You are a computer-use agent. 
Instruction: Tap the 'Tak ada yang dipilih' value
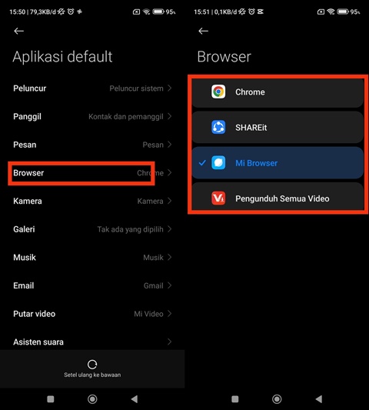click(x=130, y=229)
